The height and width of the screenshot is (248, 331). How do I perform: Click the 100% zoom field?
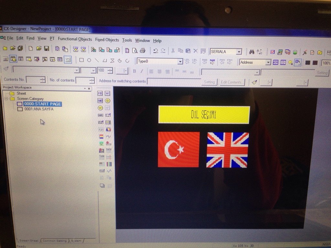[x=326, y=63]
